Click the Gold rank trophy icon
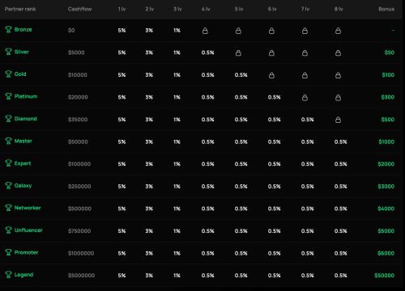 pyautogui.click(x=8, y=74)
